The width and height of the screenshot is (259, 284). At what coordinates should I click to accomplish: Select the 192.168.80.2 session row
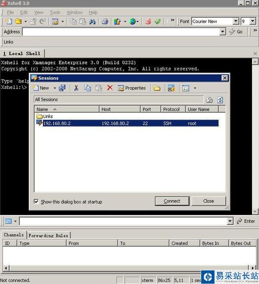pos(127,123)
